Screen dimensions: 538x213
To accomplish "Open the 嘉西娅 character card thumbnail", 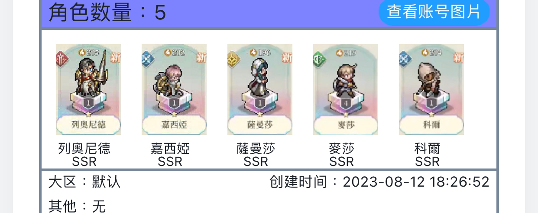I will [x=174, y=89].
